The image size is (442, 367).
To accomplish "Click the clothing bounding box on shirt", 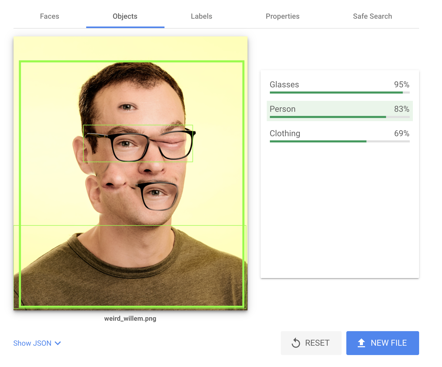I will click(130, 267).
